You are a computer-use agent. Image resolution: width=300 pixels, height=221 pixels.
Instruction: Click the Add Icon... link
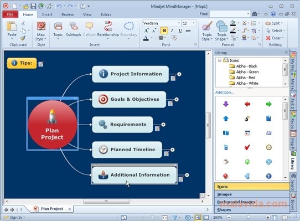coord(224,92)
